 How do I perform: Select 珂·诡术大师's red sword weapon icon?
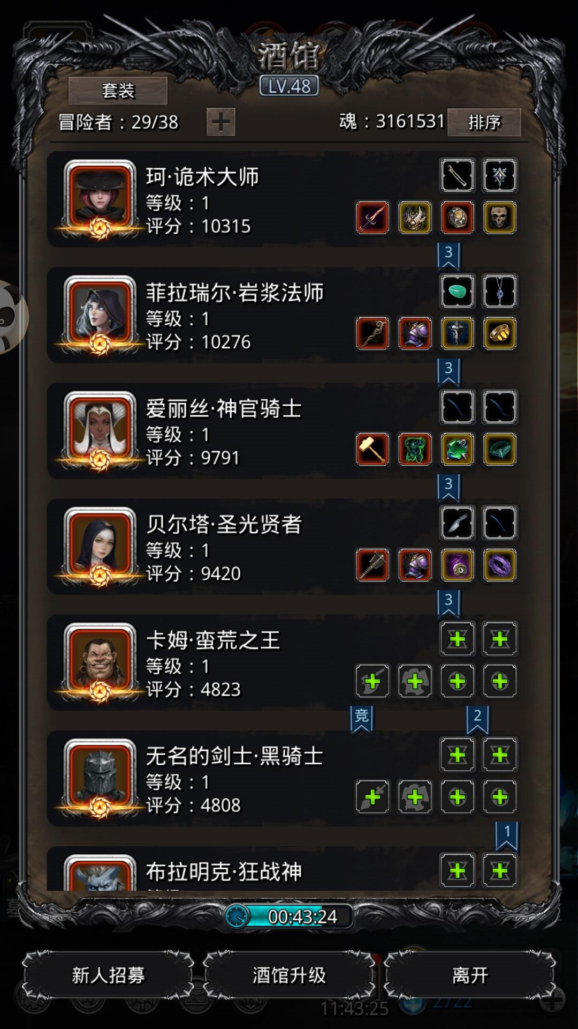coord(372,218)
